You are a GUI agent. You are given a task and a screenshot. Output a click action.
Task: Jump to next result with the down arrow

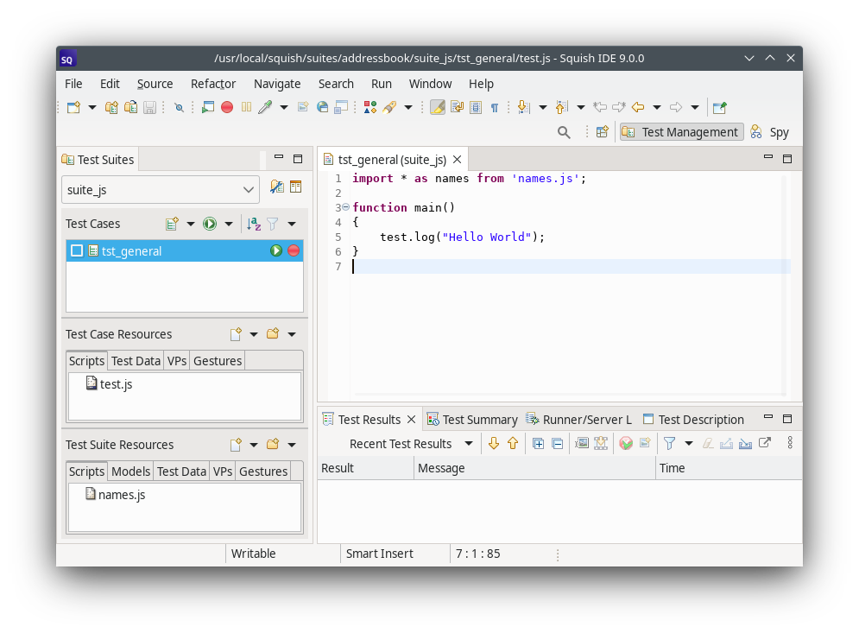click(x=494, y=443)
